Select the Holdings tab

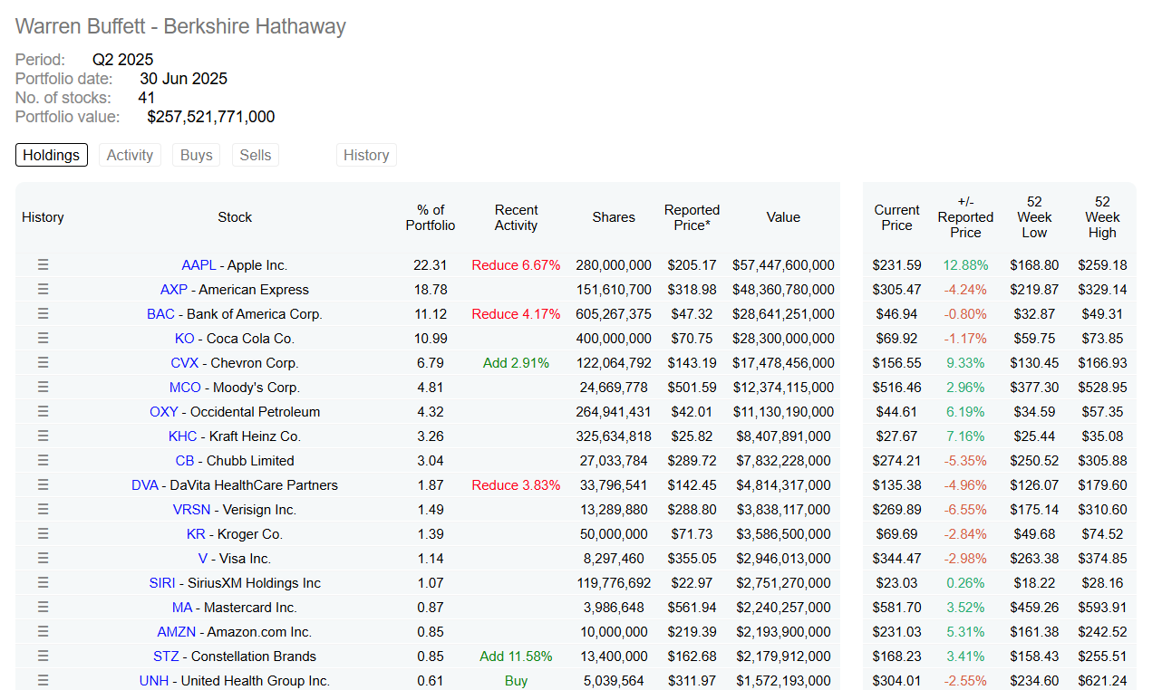click(52, 155)
